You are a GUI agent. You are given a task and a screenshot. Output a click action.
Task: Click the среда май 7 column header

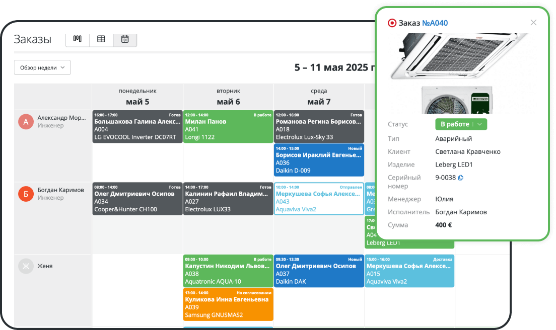tap(319, 97)
